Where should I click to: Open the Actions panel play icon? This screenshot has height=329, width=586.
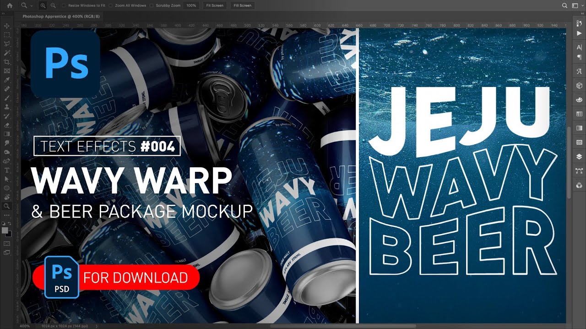[579, 34]
